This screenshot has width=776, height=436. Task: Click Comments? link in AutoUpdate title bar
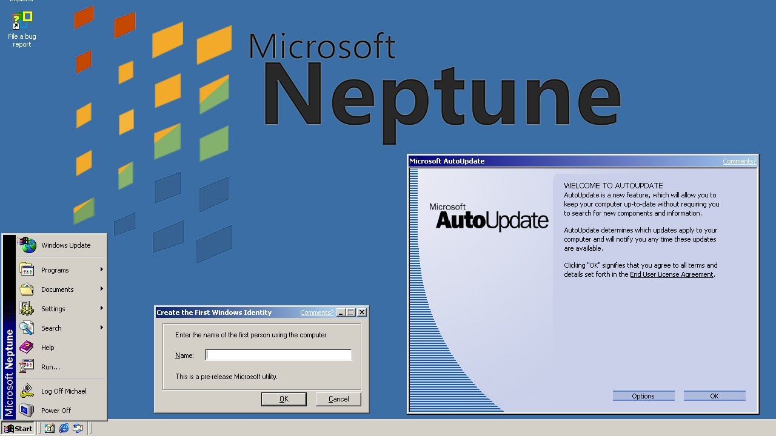(739, 161)
